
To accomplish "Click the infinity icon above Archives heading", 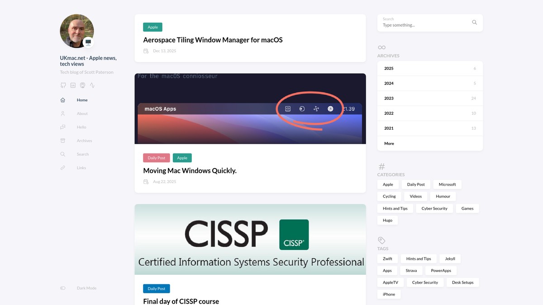I will [x=381, y=47].
